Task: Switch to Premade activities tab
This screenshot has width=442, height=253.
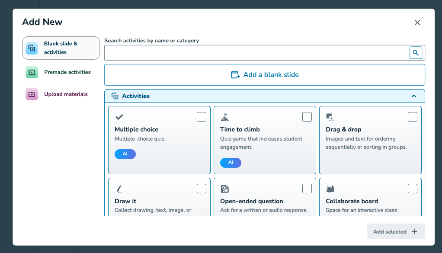Action: pyautogui.click(x=61, y=72)
